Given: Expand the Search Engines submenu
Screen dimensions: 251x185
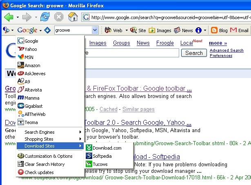Looking at the screenshot, I should coord(50,132).
